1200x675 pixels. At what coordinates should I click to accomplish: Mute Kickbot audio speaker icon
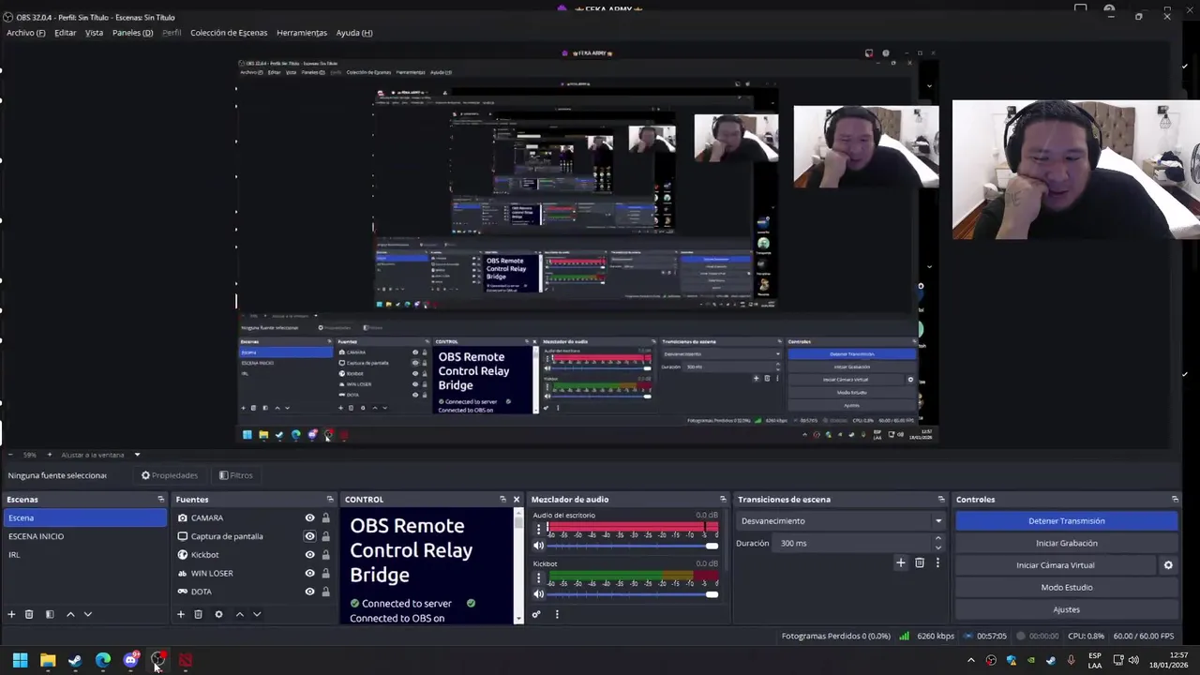tap(538, 594)
